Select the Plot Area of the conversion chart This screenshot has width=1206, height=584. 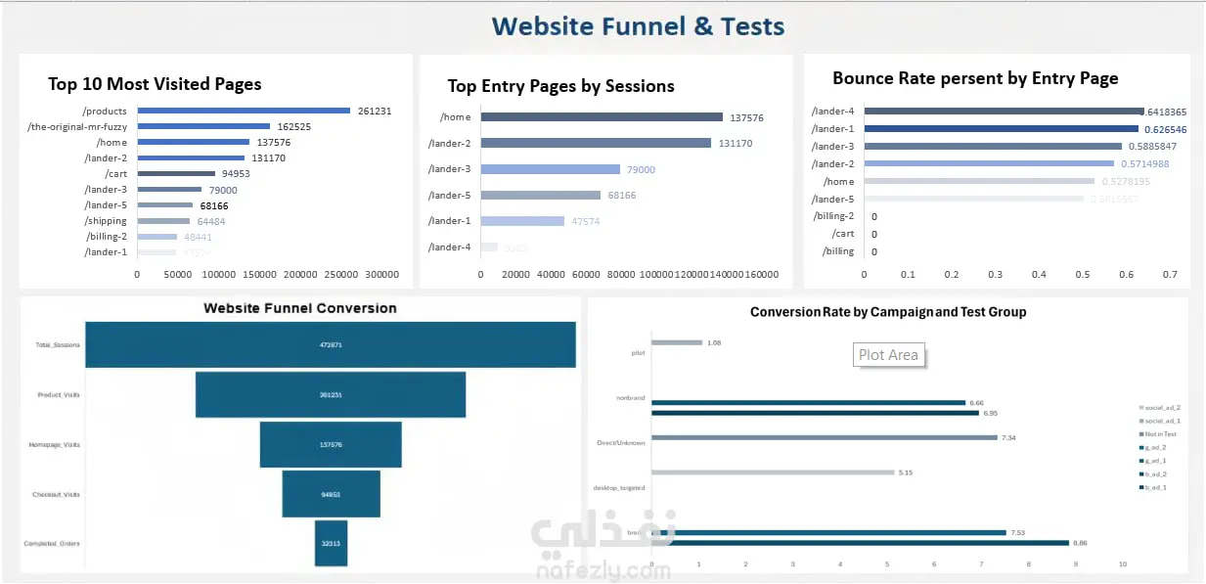[x=888, y=355]
